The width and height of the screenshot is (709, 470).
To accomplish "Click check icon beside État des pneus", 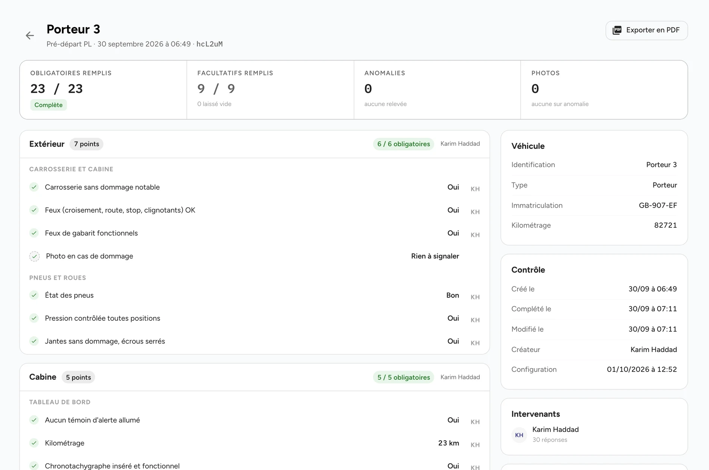I will tap(34, 295).
